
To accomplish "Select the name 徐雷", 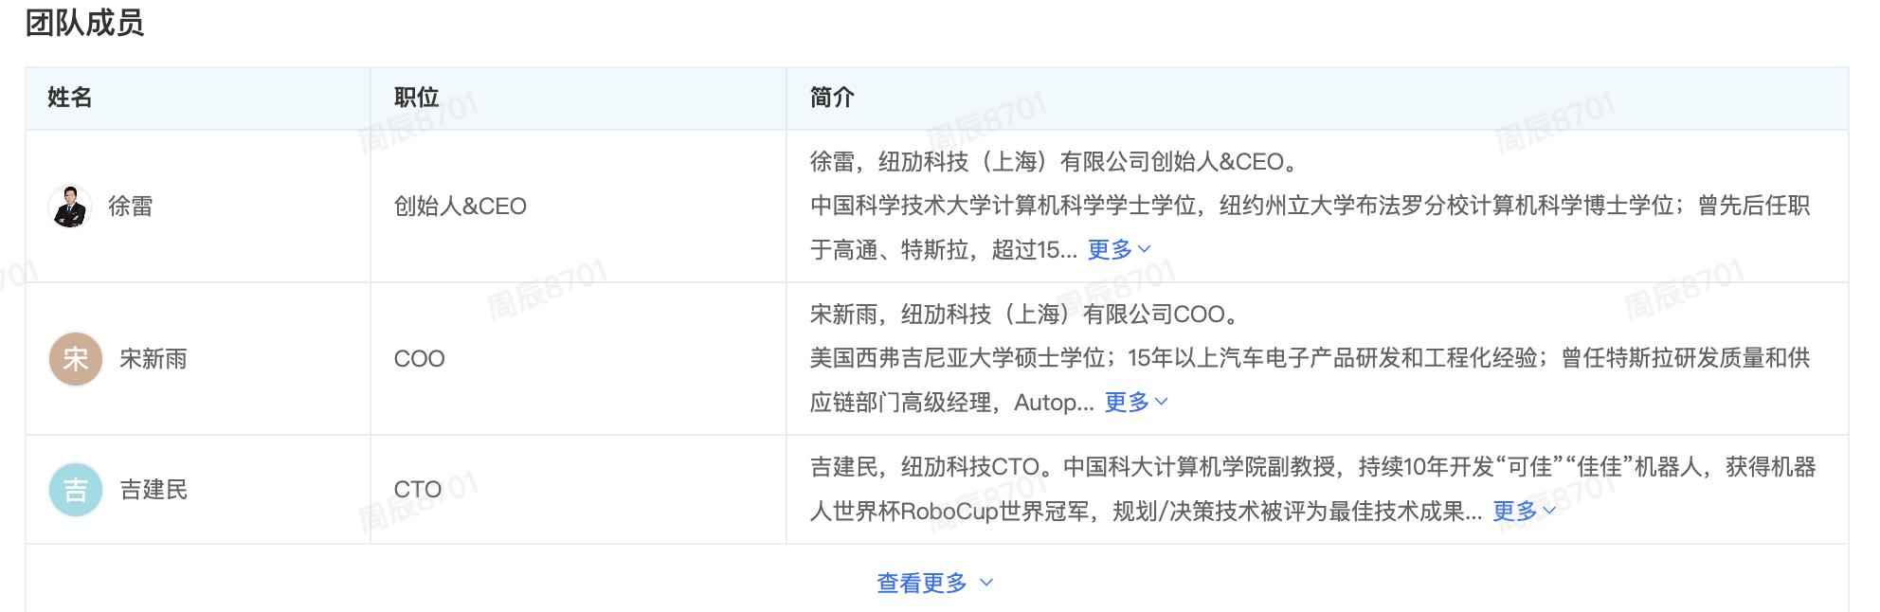I will (131, 207).
